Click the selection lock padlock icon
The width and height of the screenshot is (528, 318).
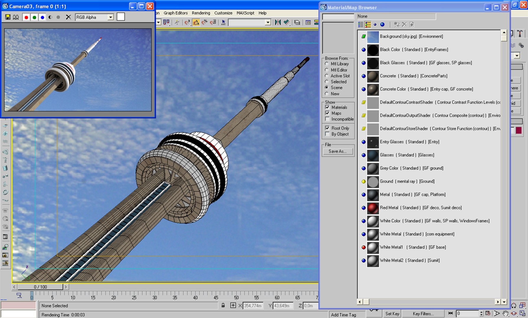click(x=223, y=306)
